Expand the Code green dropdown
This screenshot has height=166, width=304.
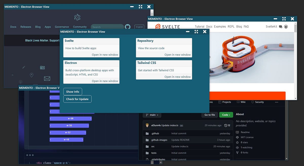pyautogui.click(x=226, y=115)
